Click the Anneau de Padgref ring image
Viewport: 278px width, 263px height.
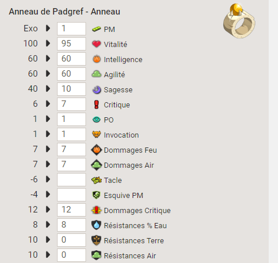coord(239,21)
